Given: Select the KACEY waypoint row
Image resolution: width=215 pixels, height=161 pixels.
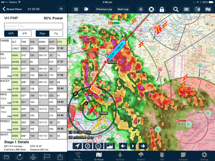Looking at the screenshot, I should click(x=34, y=85).
